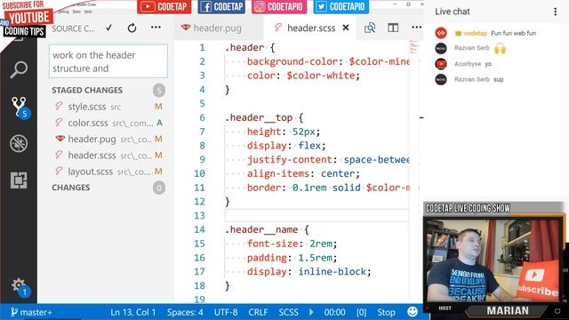This screenshot has width=569, height=320.
Task: Change language mode via SCSS
Action: (x=288, y=312)
